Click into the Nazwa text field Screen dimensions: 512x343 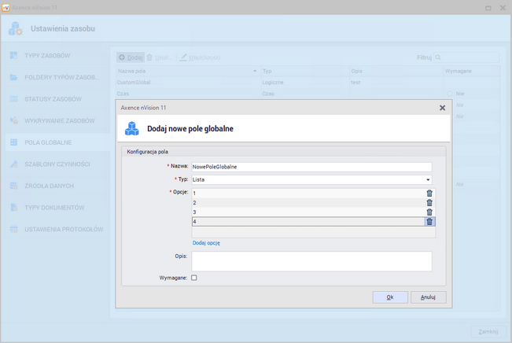pos(311,167)
